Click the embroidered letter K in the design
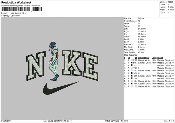Viewport: 175px width, 123px height. pyautogui.click(x=72, y=63)
